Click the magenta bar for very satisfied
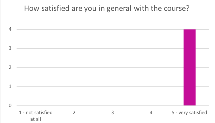The width and height of the screenshot is (215, 123). (190, 67)
